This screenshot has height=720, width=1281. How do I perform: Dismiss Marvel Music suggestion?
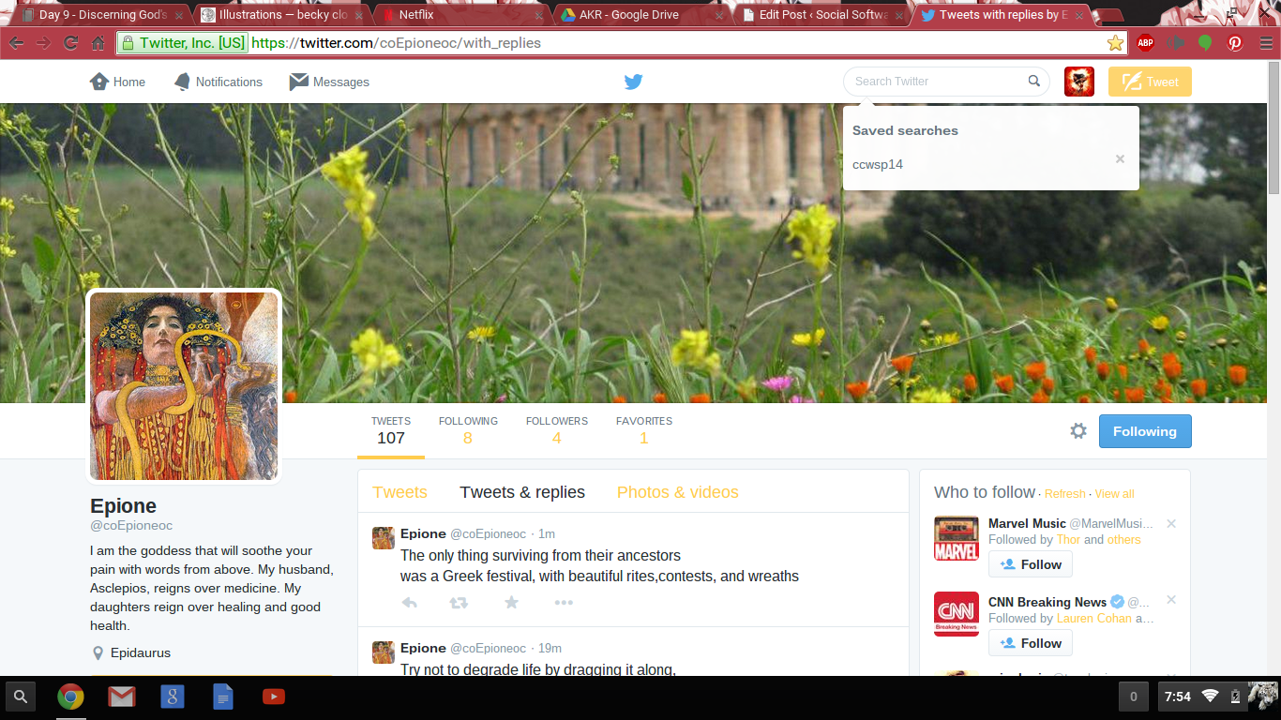[x=1171, y=524]
